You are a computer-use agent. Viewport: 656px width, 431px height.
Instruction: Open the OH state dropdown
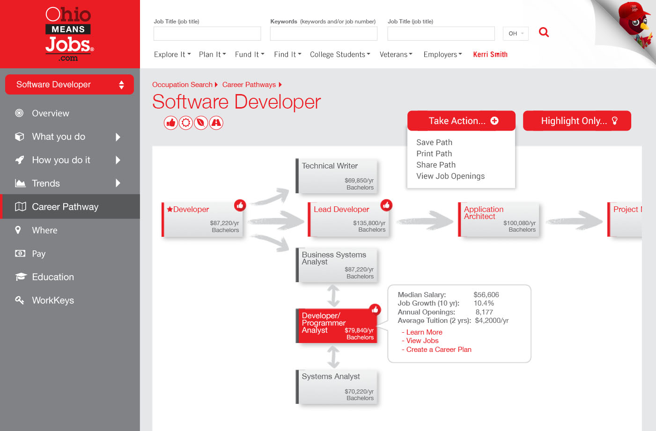pos(516,34)
